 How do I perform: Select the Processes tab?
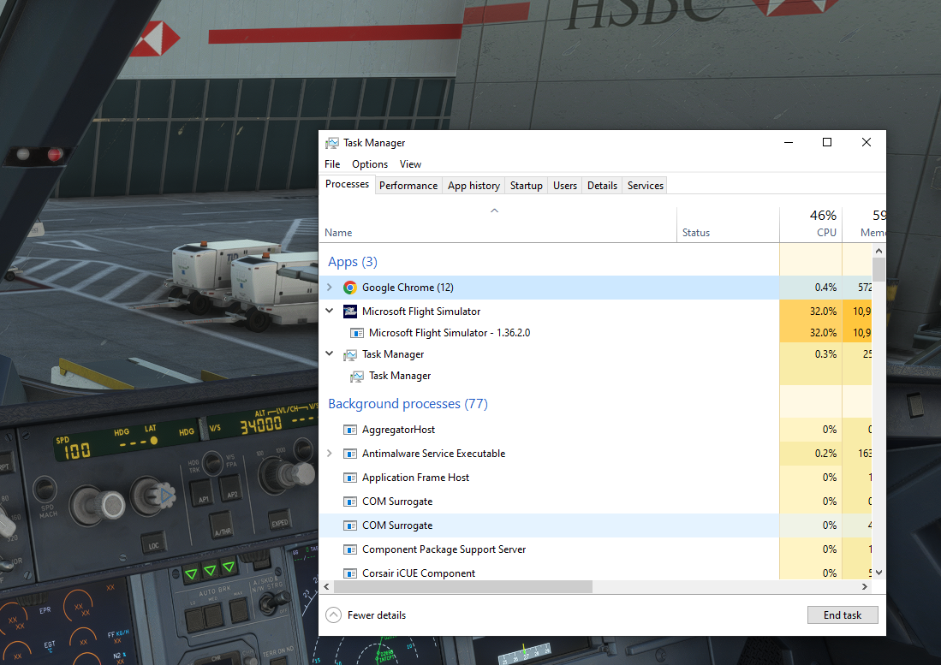click(347, 184)
